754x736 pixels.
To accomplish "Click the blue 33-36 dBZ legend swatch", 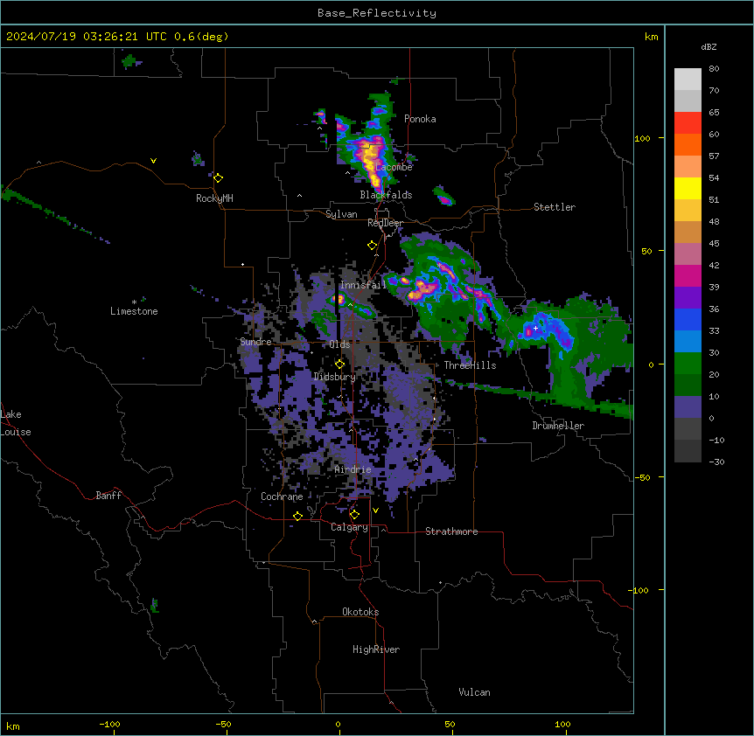I will [x=688, y=319].
